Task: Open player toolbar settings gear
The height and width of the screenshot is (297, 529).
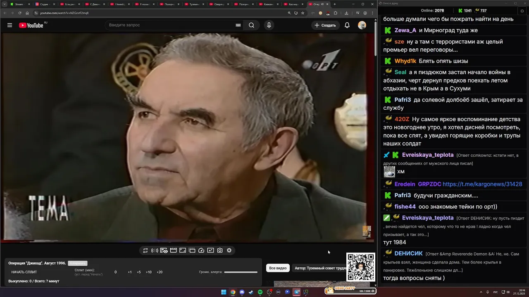Action: [229, 250]
